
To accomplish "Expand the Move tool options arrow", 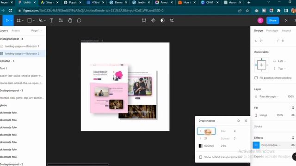I will (11, 20).
